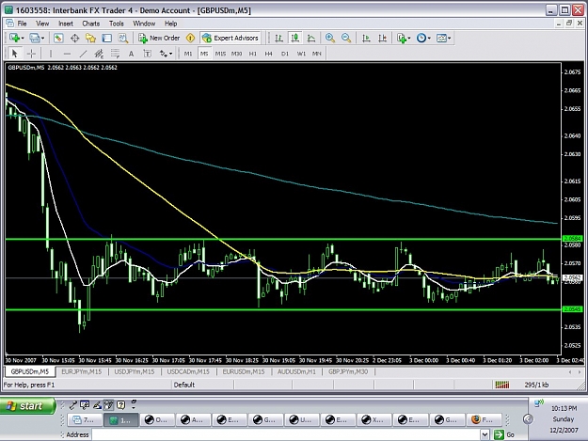The height and width of the screenshot is (441, 588).
Task: Switch to the GBPJPYm,M30 chart tab
Action: 348,371
